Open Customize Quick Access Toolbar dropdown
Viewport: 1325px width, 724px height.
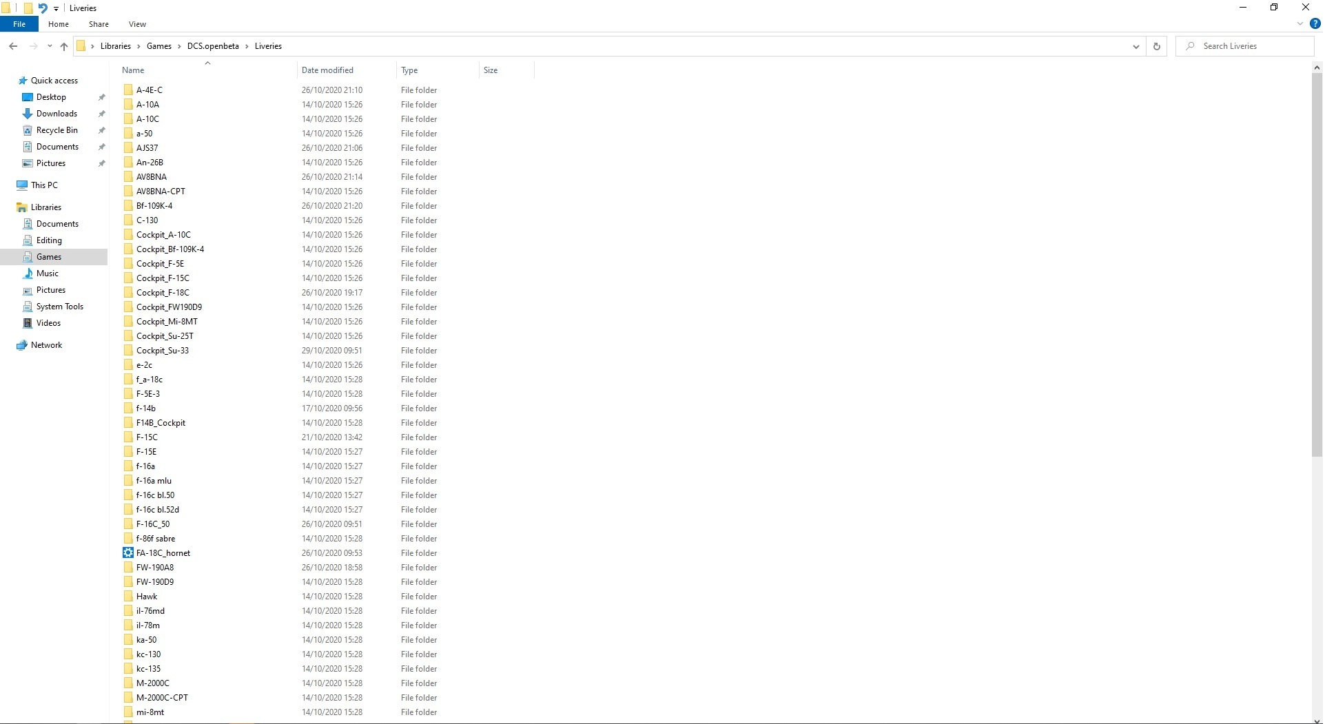(x=56, y=8)
